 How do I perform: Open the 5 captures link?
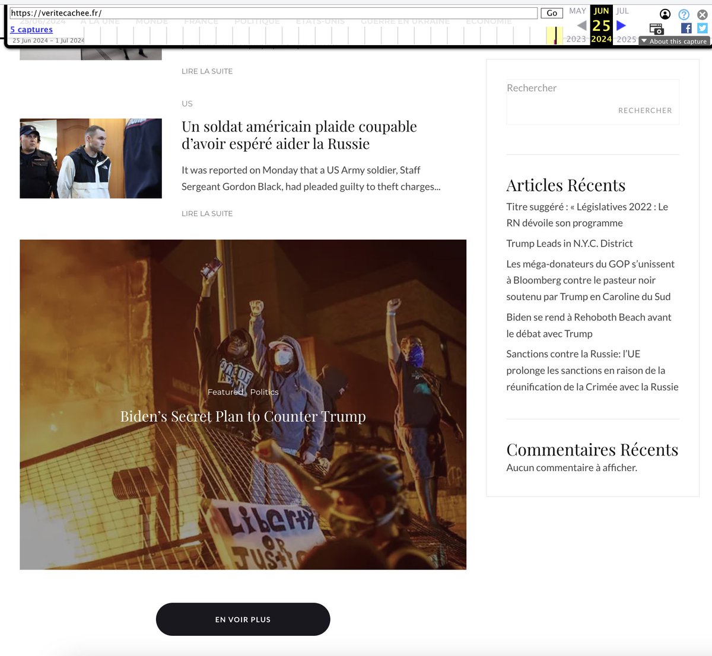(31, 29)
